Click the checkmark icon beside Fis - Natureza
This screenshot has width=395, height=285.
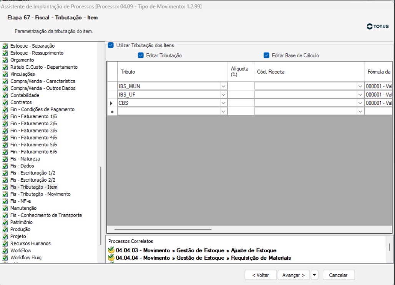5,159
